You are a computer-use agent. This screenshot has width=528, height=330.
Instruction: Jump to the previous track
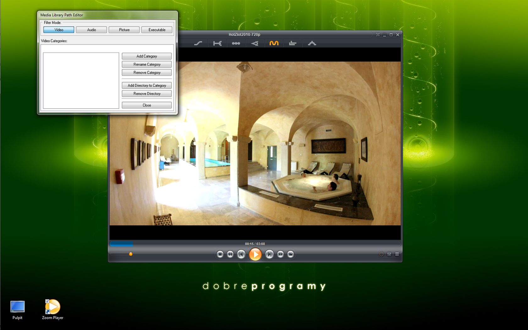point(241,254)
